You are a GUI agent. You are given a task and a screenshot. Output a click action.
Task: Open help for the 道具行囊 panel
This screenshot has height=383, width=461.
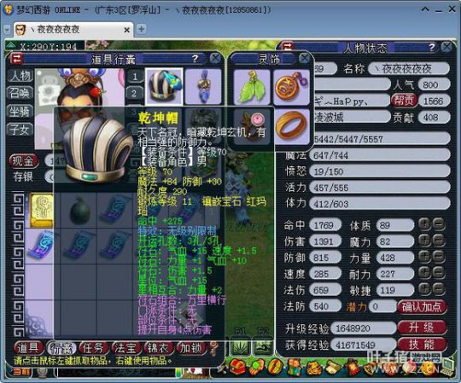pos(195,59)
